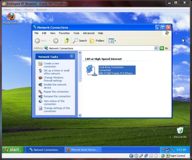The width and height of the screenshot is (192, 160).
Task: Open Help menu in Network Connections
Action: [100, 33]
